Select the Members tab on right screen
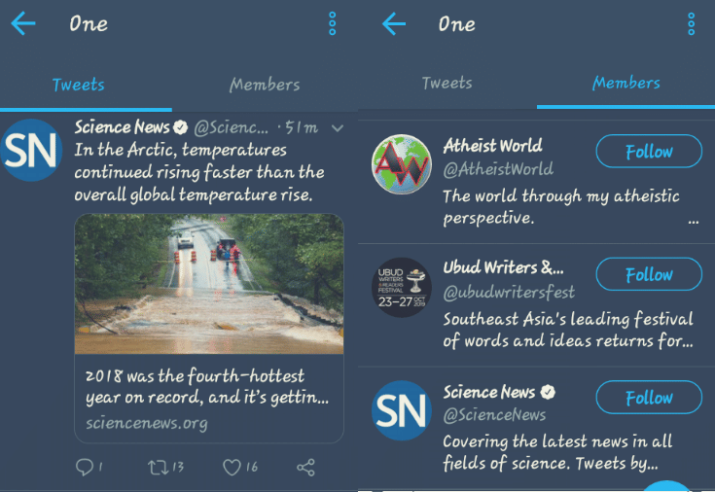The width and height of the screenshot is (715, 492). [626, 84]
